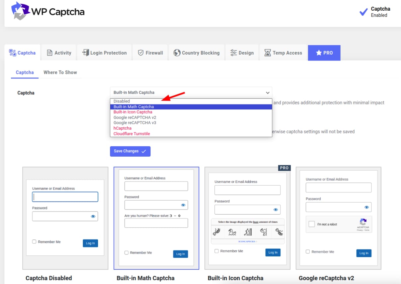Click the Country Blocking globe icon

[177, 53]
